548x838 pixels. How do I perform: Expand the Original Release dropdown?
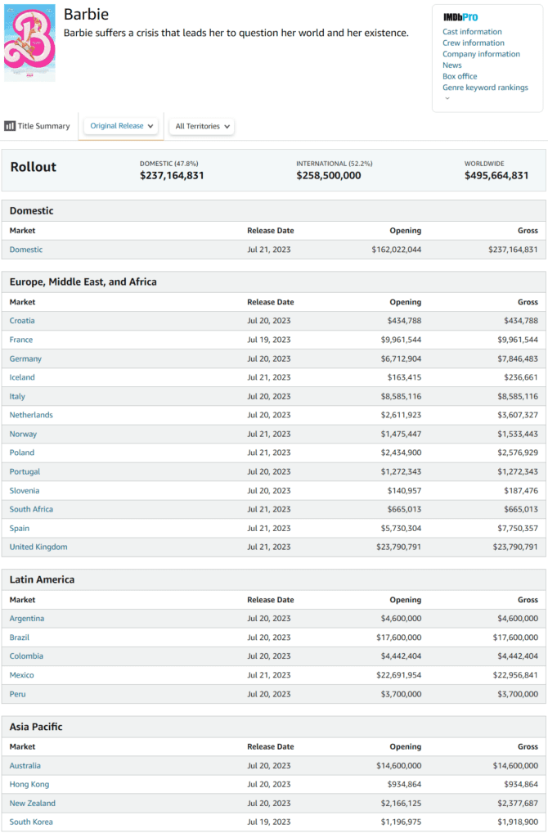[121, 126]
